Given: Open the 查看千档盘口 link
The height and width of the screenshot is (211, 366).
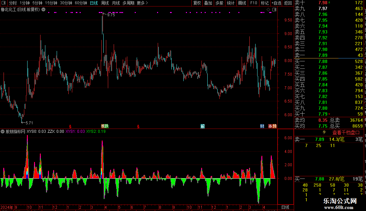Looking at the screenshot, I should coord(346,132).
